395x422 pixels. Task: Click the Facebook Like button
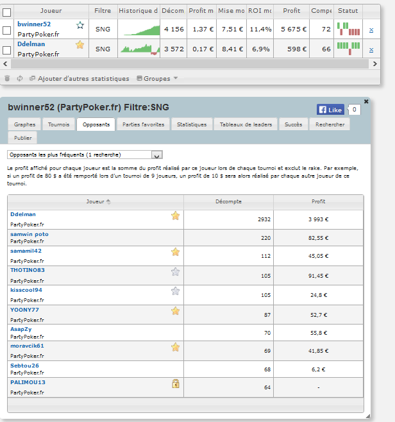coord(330,110)
